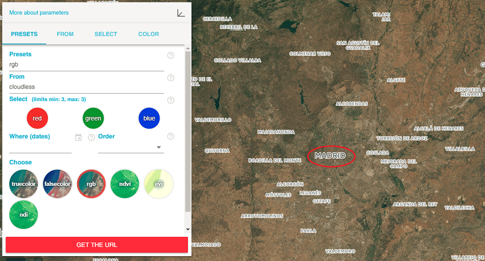
Task: Click the GETAFE map label
Action: tap(322, 201)
